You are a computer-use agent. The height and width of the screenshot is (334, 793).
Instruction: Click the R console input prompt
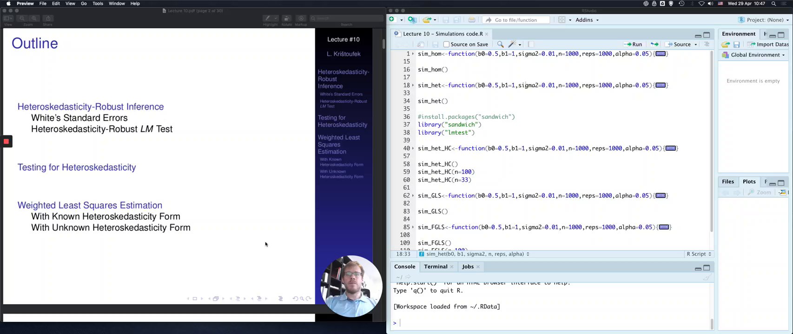pos(551,323)
